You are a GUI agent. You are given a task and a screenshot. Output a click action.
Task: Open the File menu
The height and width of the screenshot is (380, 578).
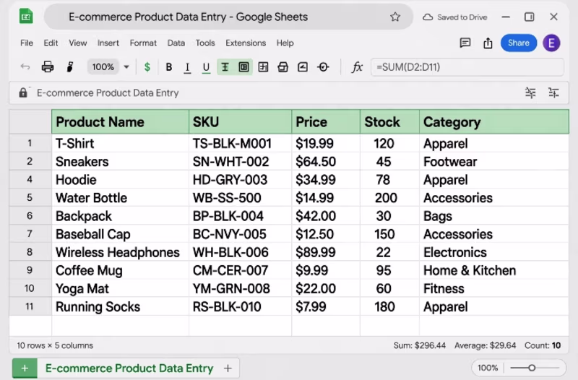click(x=27, y=43)
